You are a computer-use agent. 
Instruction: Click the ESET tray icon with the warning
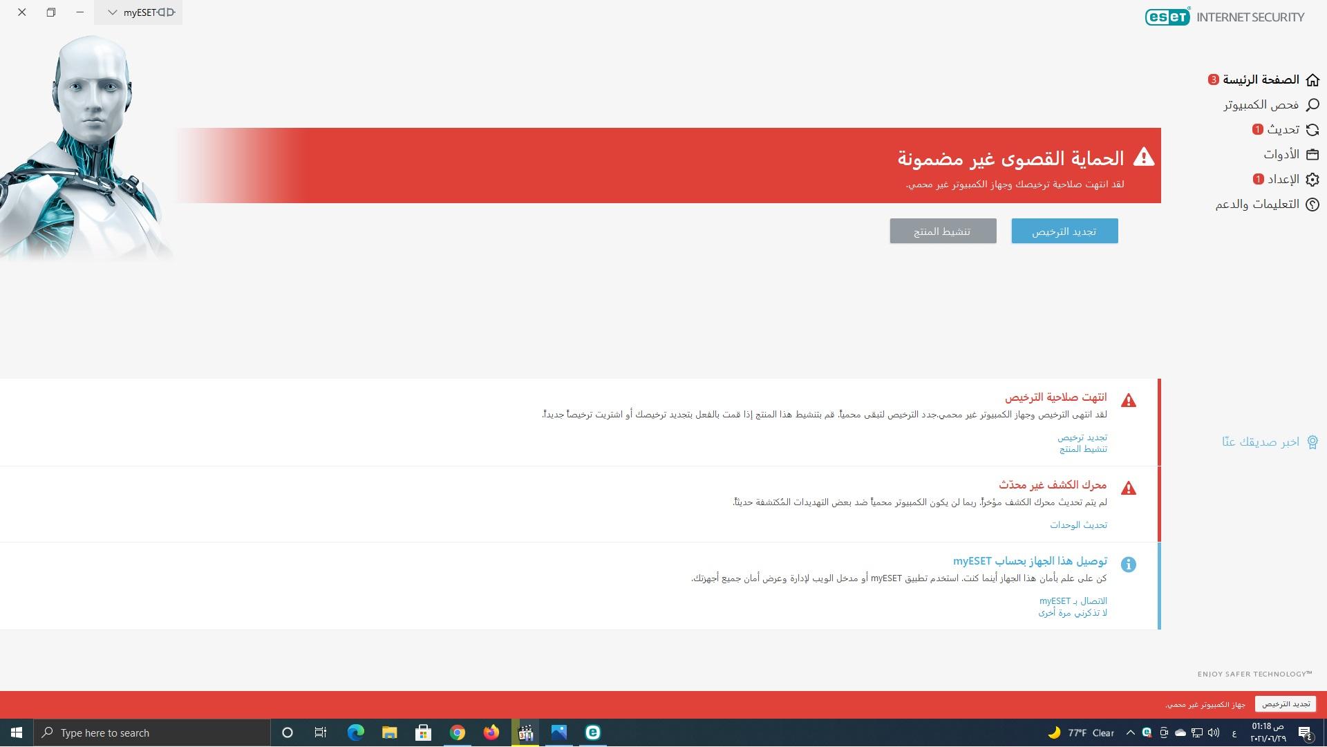tap(1147, 732)
